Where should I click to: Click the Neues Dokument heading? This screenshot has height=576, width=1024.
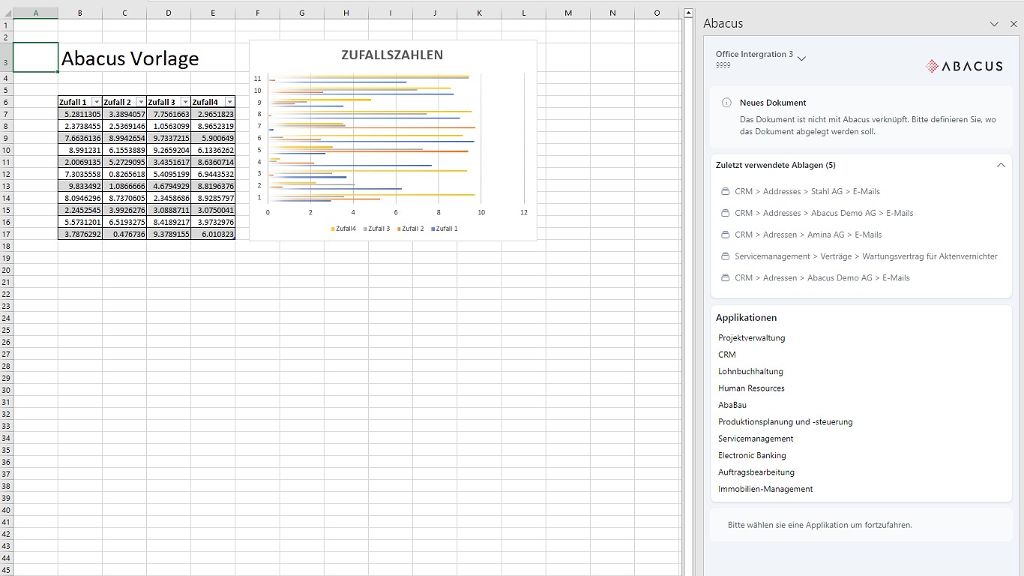(773, 103)
